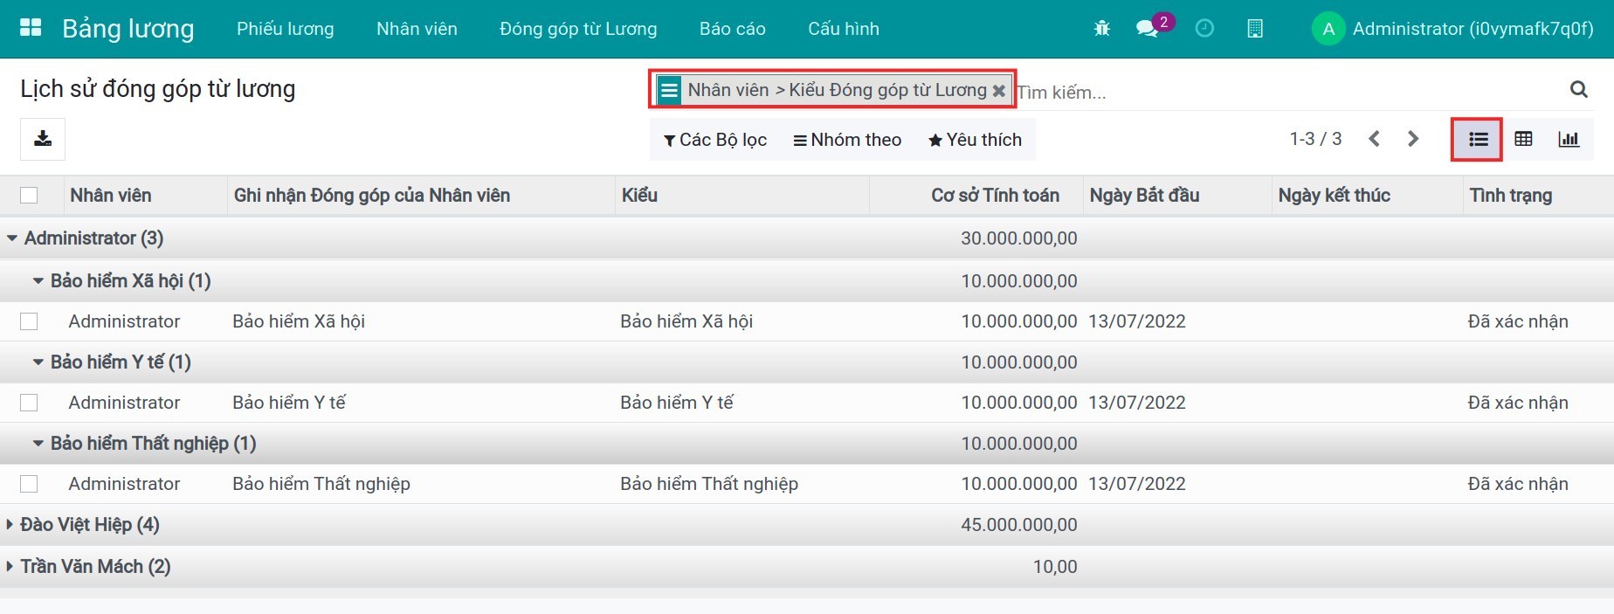Open the Nhóm theo dropdown
Viewport: 1614px width, 614px height.
point(846,140)
